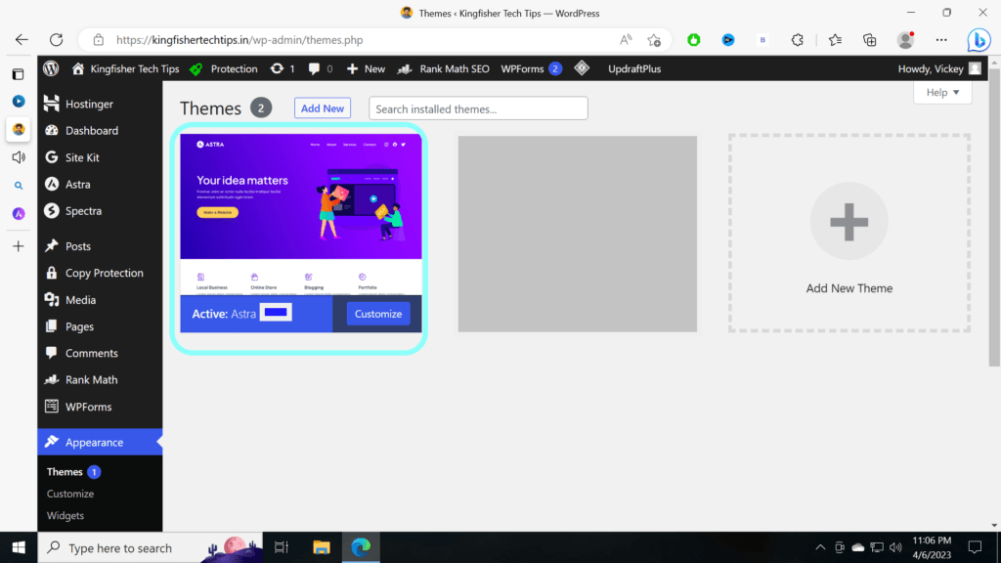Click the green extension icon in toolbar

[694, 39]
